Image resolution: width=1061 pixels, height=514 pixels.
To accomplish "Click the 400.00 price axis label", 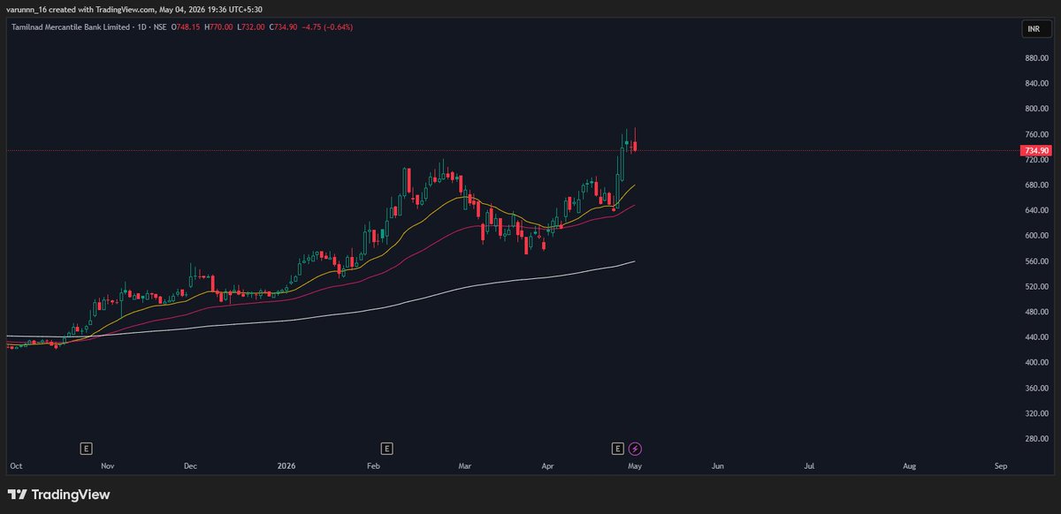I will pos(1036,364).
